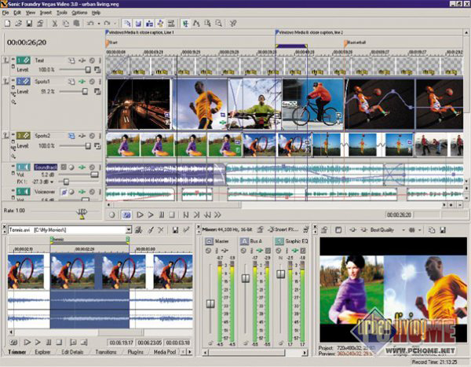Mute the Text video track

click(x=92, y=61)
